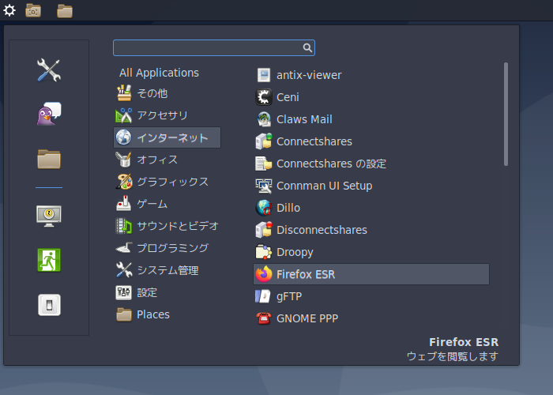Click the Connman UI Setup monitor icon
553x395 pixels.
[x=263, y=186]
